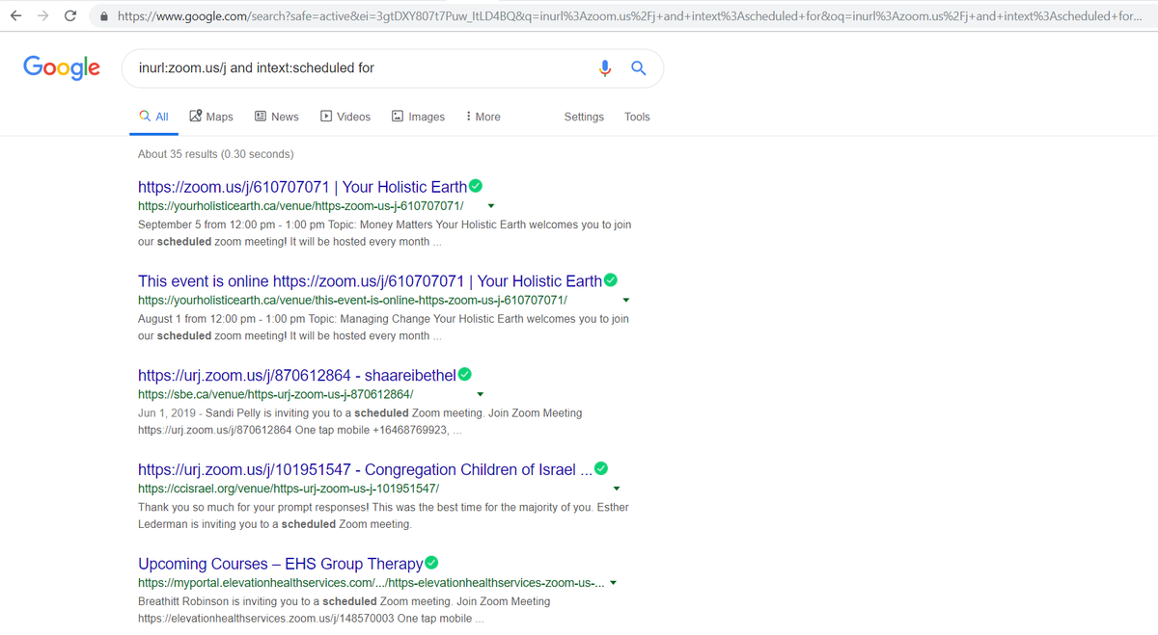Viewport: 1158px width, 635px height.
Task: Click the green ccisrael.org venue URL
Action: tap(289, 489)
